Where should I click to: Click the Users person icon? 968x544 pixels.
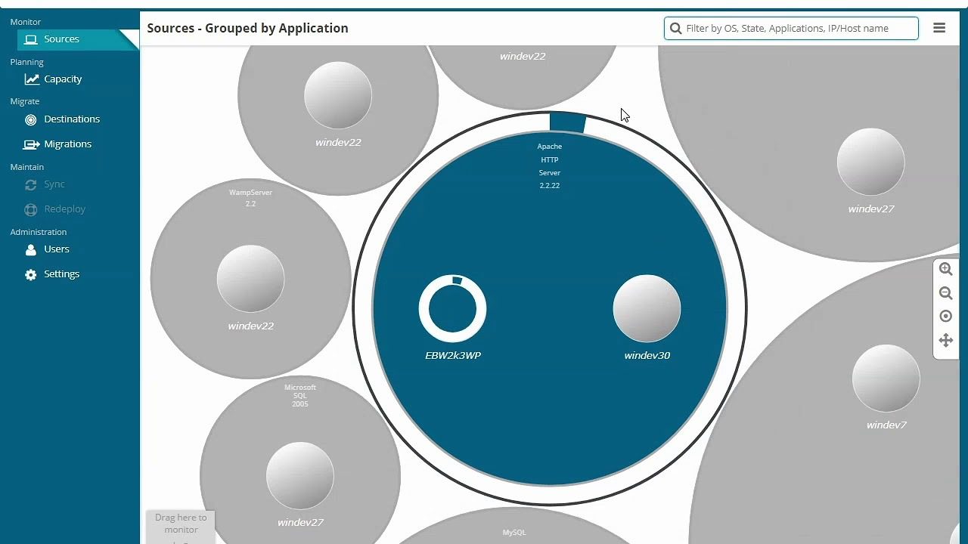(x=30, y=249)
